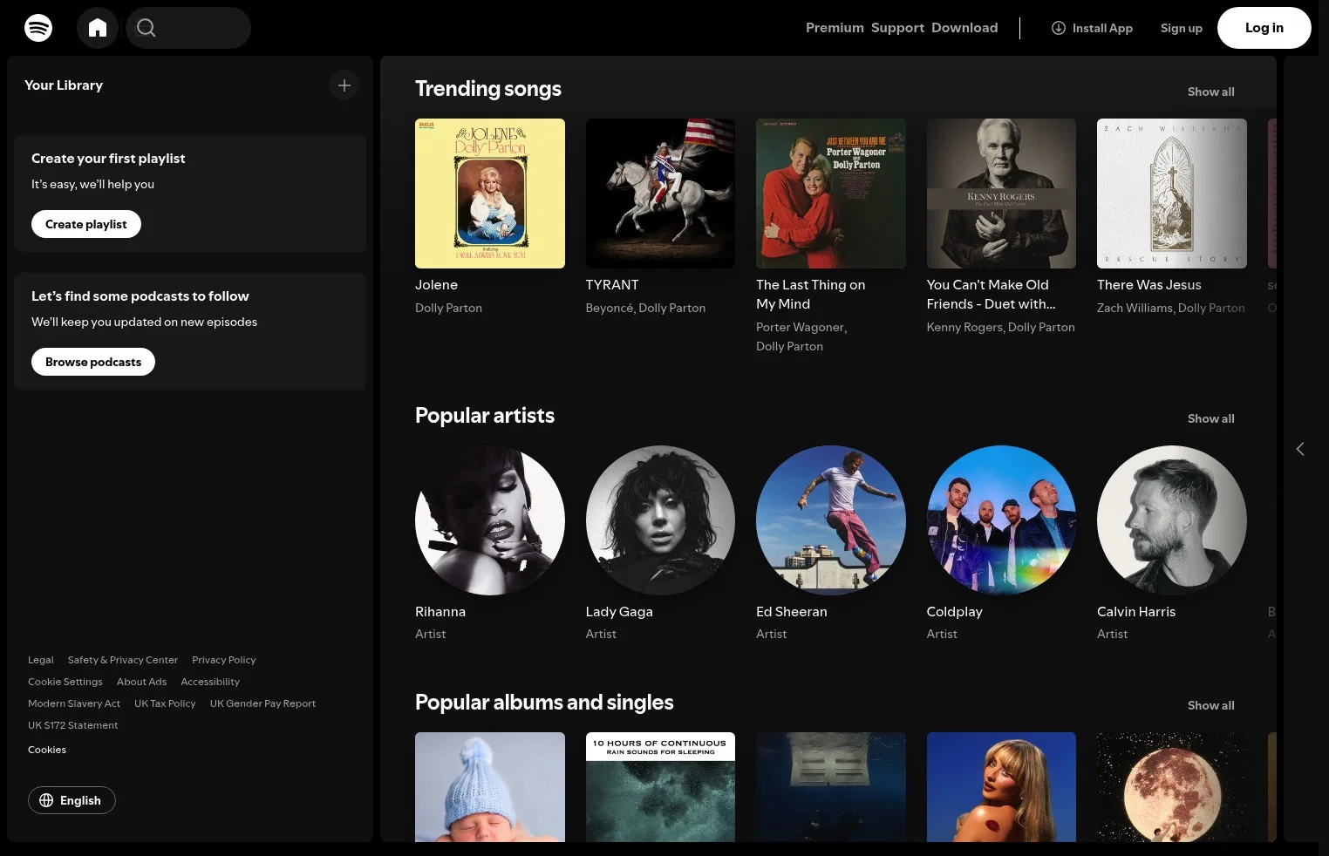Click the Your Library heading
This screenshot has width=1329, height=856.
64,85
